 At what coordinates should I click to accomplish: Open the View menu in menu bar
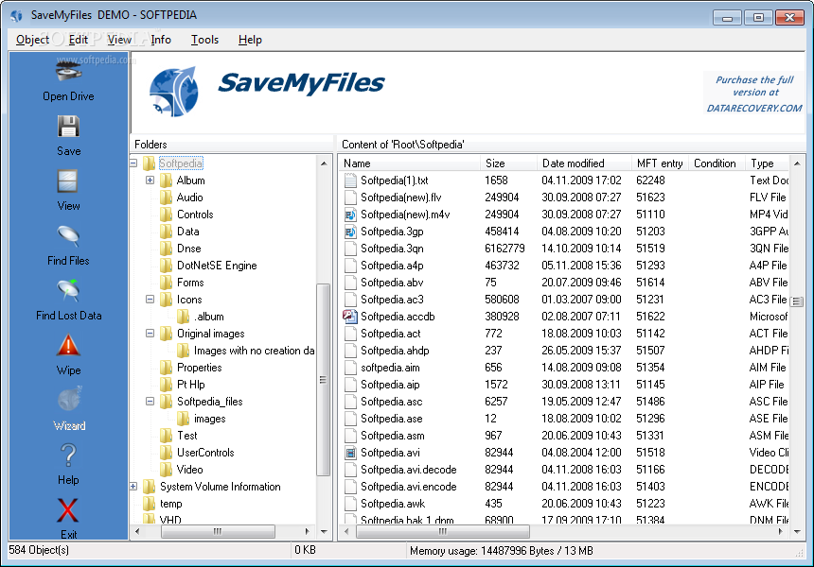[x=119, y=40]
